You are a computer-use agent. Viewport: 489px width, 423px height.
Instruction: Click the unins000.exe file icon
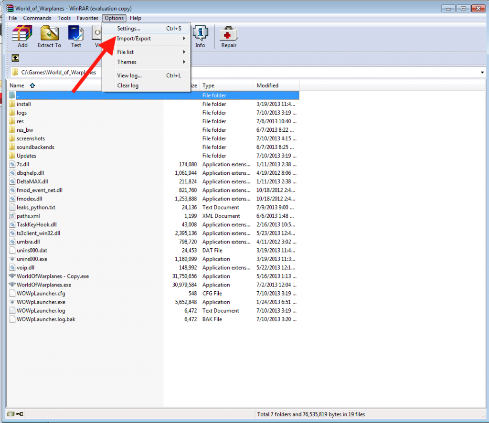coord(12,259)
